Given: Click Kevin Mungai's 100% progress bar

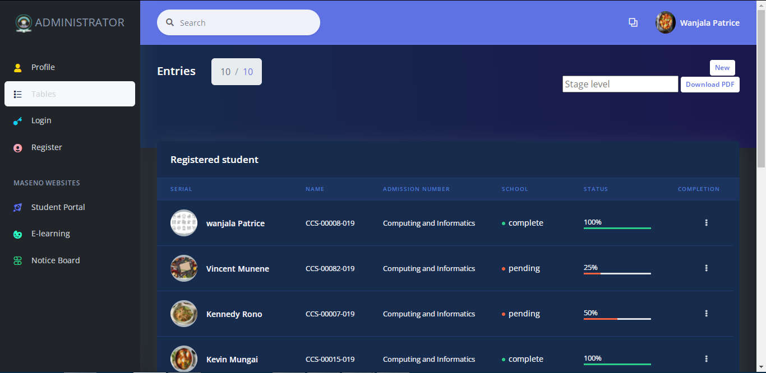Looking at the screenshot, I should tap(617, 364).
